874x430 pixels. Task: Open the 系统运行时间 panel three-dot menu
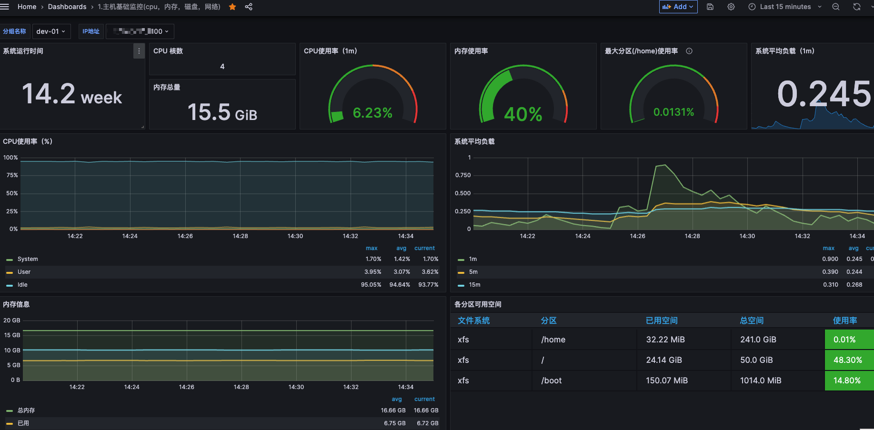[x=139, y=51]
